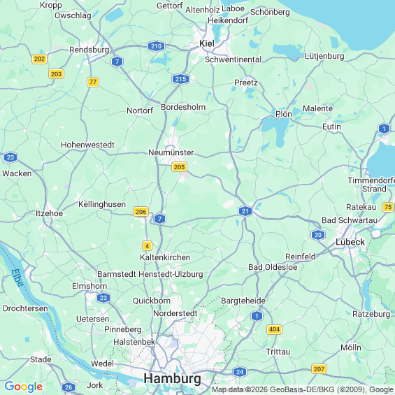
Task: Click the Kiel city label
Action: [x=207, y=43]
